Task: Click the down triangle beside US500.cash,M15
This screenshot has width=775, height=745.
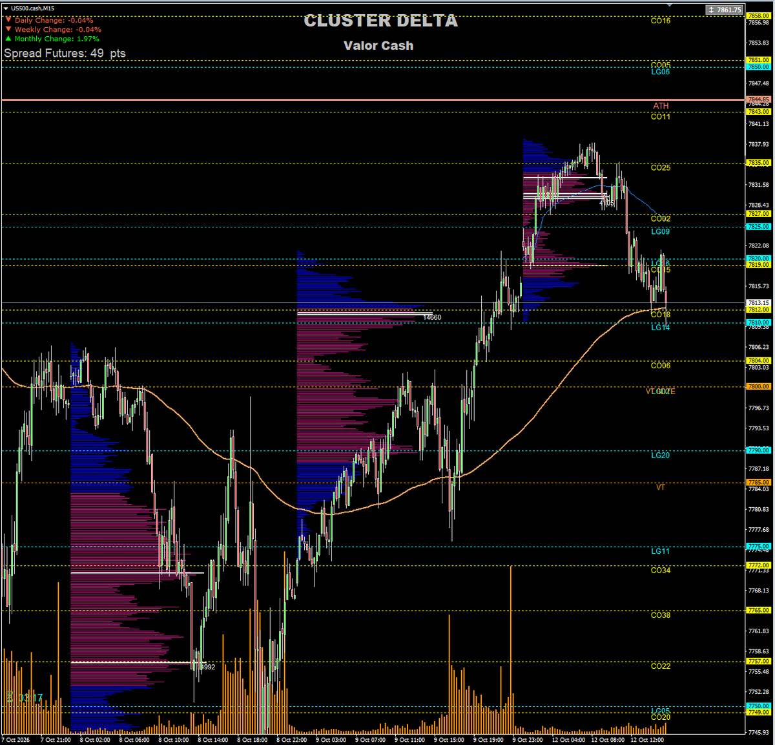Action: pyautogui.click(x=6, y=8)
